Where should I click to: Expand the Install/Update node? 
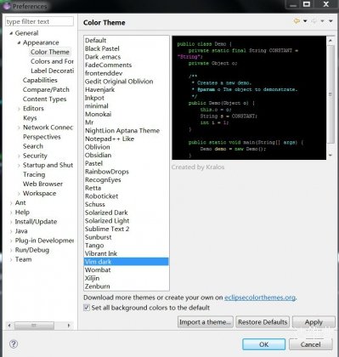(x=11, y=222)
